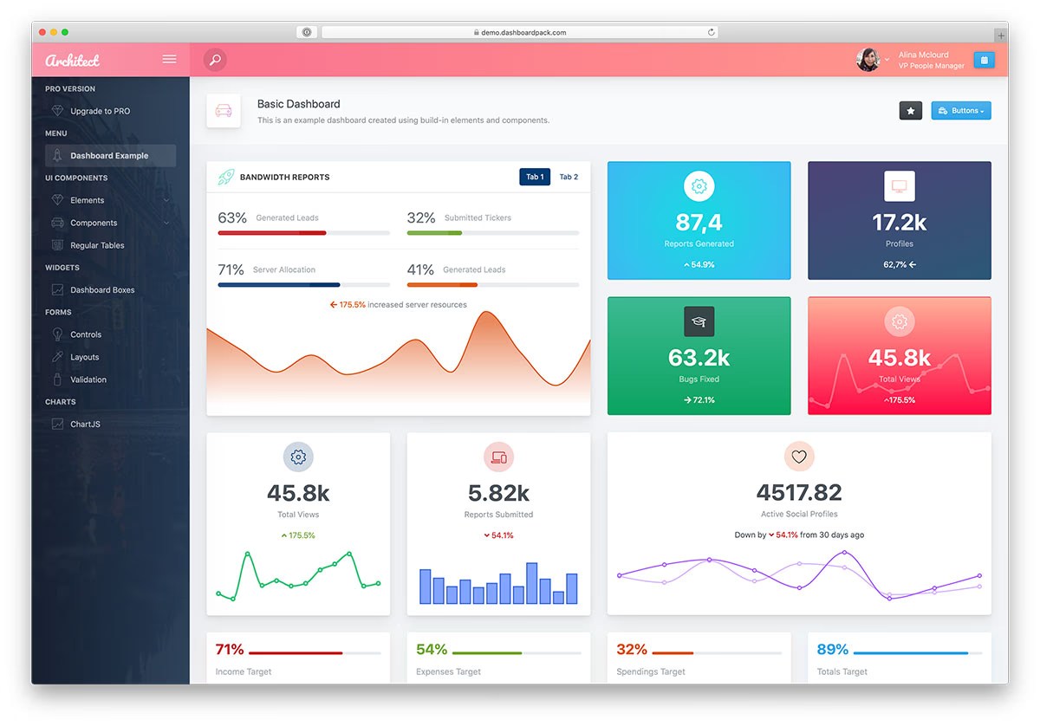Open the calendar icon next to Alina Mclourd

[x=984, y=60]
